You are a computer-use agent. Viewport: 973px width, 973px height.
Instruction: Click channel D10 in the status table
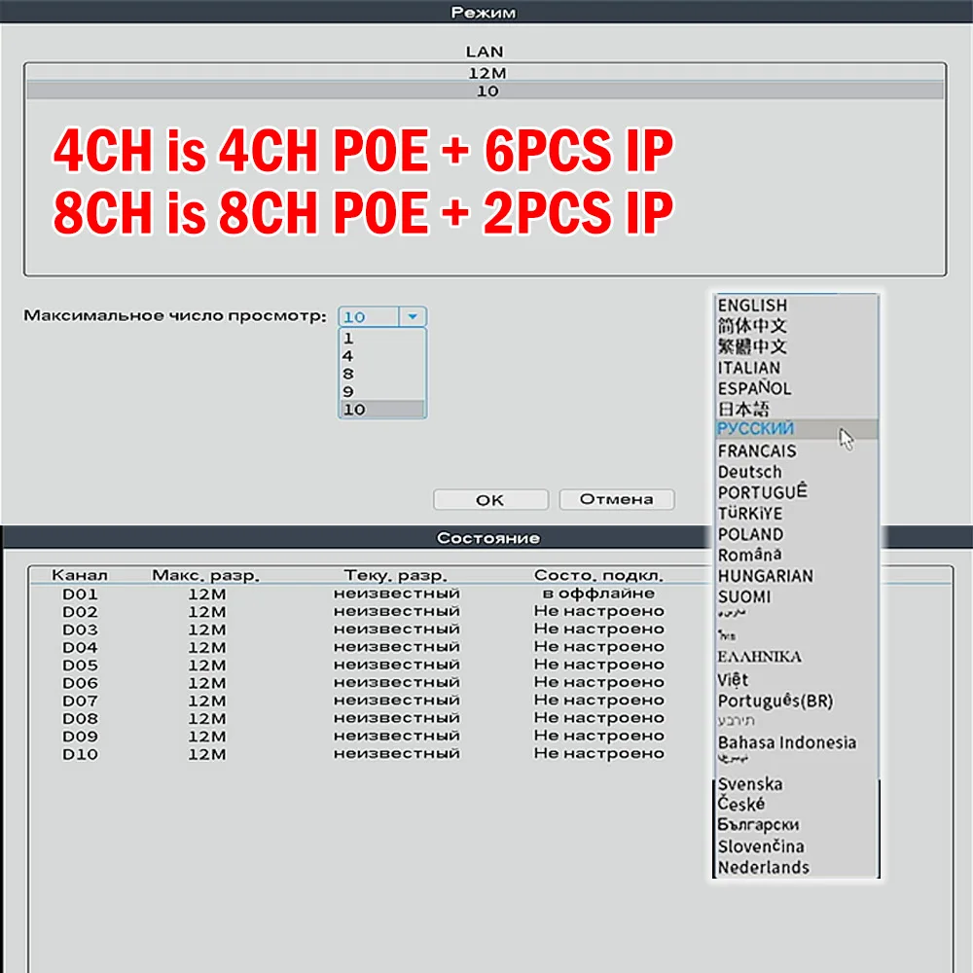80,753
